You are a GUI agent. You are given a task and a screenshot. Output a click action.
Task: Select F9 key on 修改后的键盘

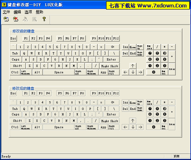(94, 93)
